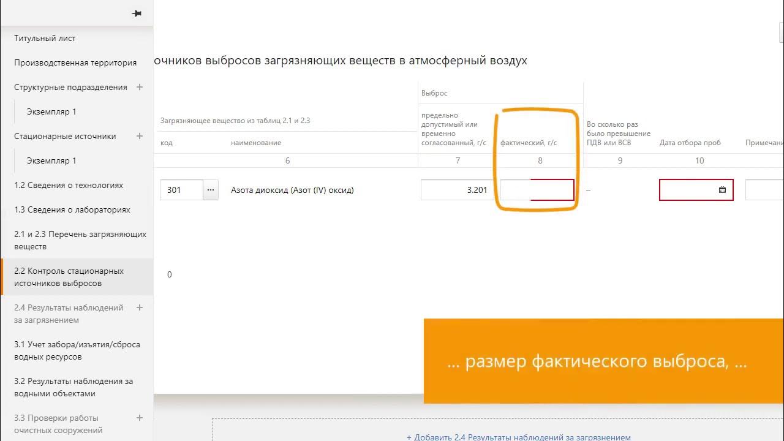
Task: Click the Азота диоксид (Азот (IV) оксид) text
Action: click(292, 190)
